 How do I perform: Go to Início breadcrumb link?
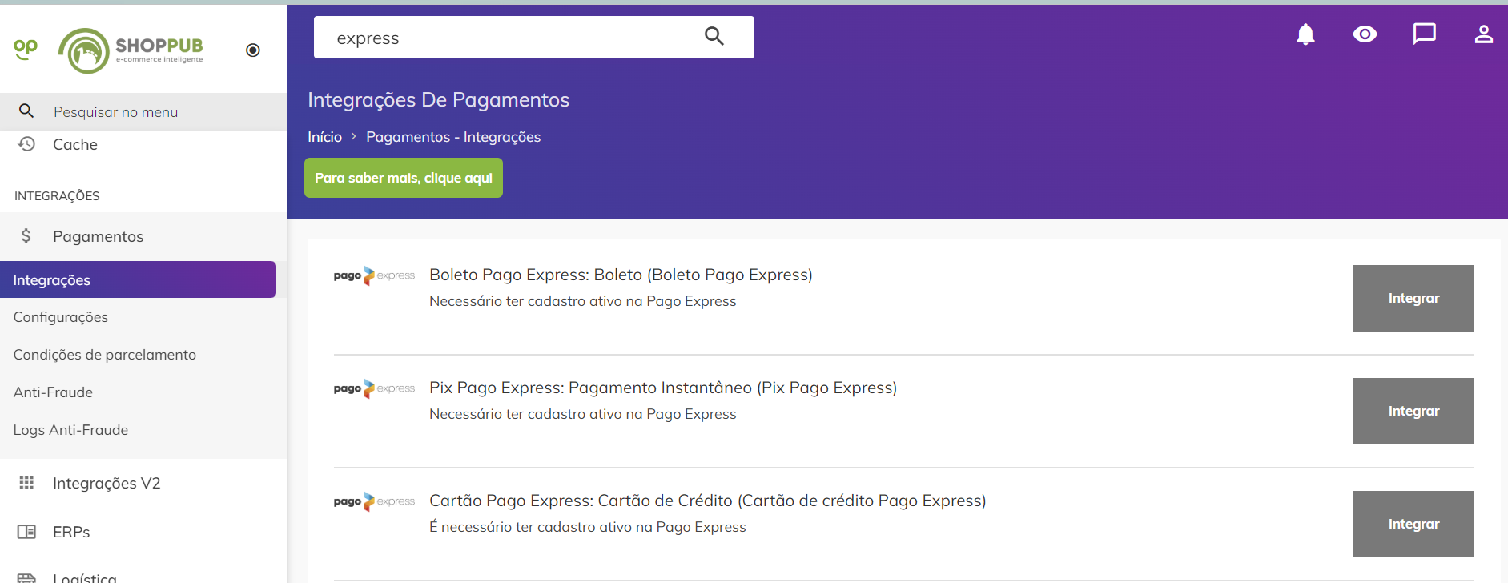(x=324, y=137)
